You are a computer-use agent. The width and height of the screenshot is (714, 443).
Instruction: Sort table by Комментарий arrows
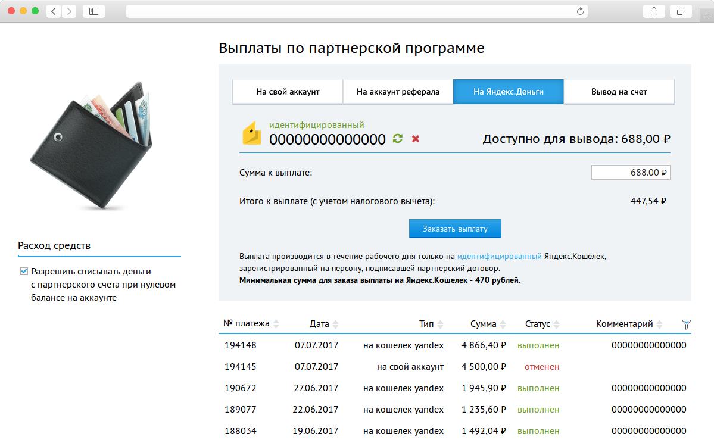point(659,324)
